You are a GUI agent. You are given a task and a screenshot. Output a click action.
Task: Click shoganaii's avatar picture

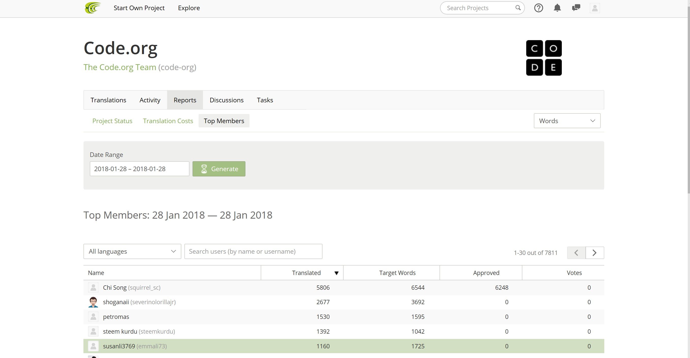point(93,302)
